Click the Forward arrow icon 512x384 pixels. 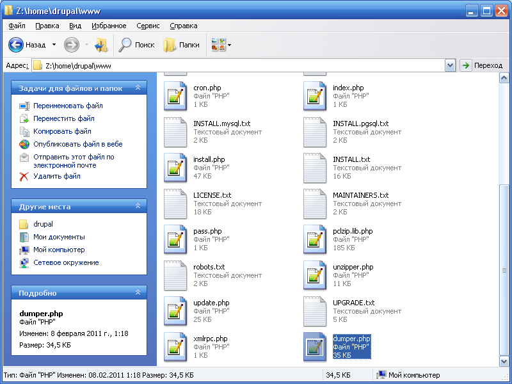[x=72, y=45]
